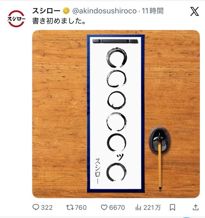Click the tweet text 書き初めました。
The height and width of the screenshot is (218, 205).
[59, 21]
